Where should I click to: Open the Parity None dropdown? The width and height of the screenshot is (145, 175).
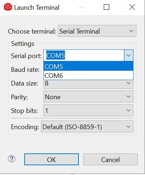point(88,97)
